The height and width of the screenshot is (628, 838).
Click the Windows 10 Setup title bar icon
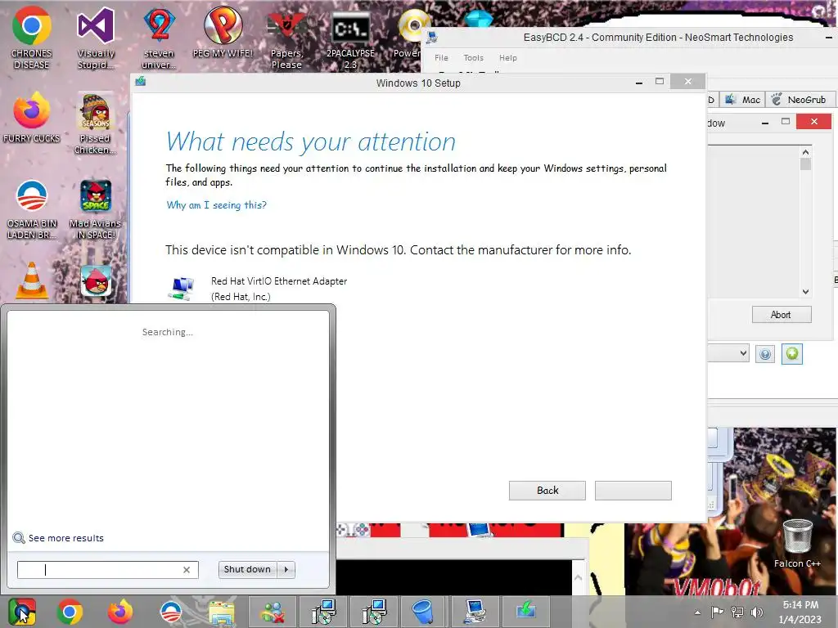coord(141,81)
